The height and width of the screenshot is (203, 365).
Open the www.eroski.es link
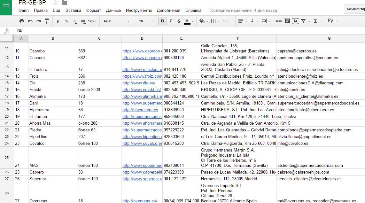click(x=142, y=90)
